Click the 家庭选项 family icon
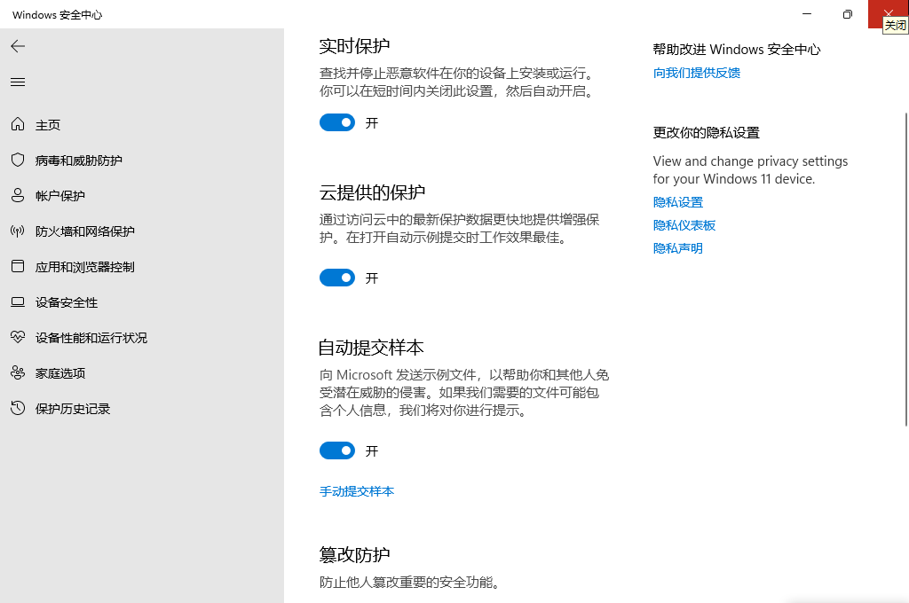Screen dimensions: 909x603 [18, 373]
